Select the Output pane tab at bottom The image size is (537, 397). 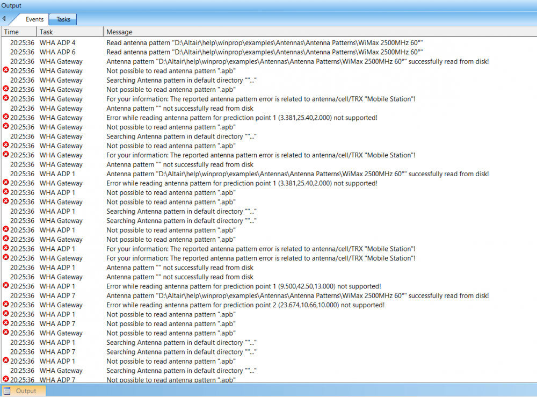click(24, 391)
